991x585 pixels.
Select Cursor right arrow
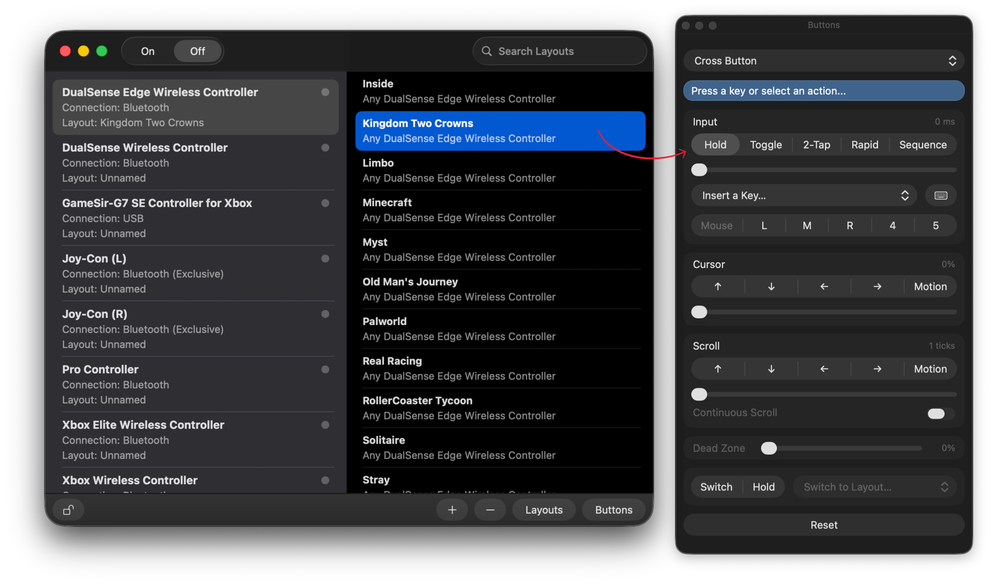click(877, 286)
